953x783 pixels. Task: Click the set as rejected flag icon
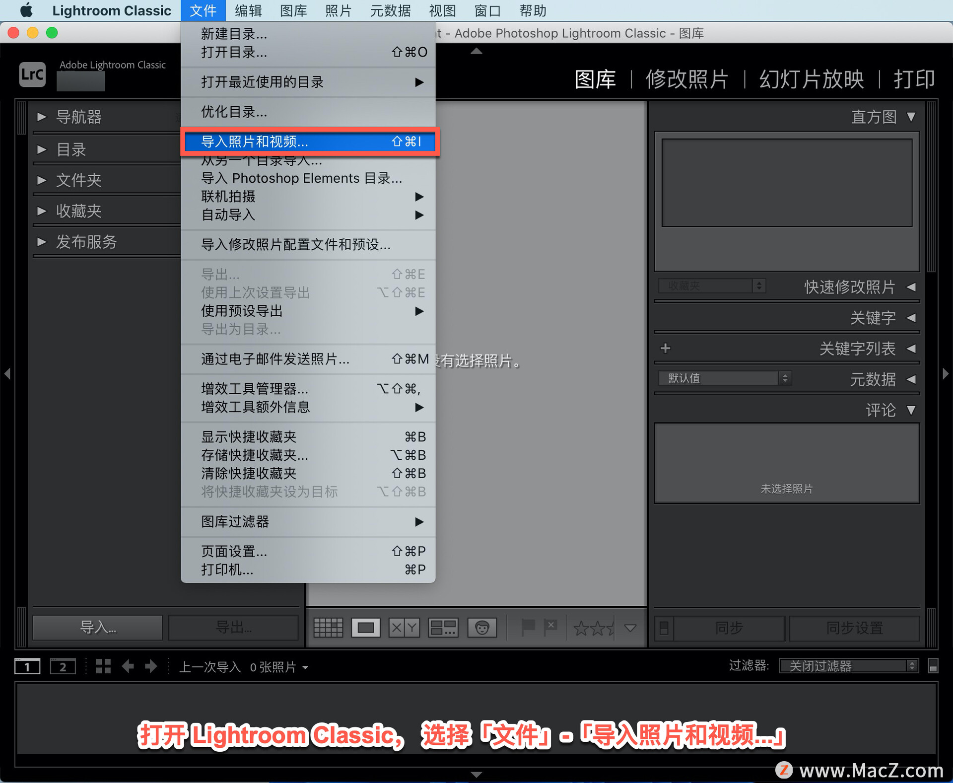(x=550, y=627)
